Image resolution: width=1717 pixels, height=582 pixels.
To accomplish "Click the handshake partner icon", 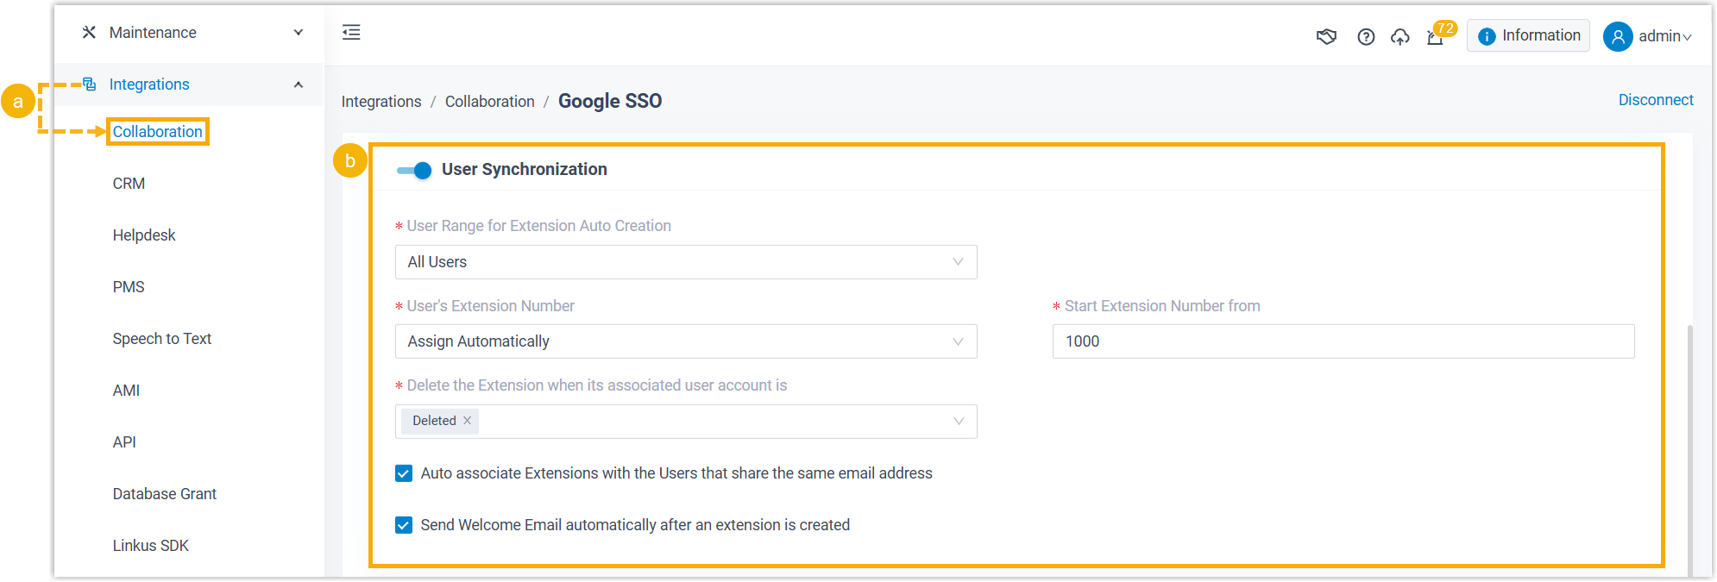I will (1326, 36).
